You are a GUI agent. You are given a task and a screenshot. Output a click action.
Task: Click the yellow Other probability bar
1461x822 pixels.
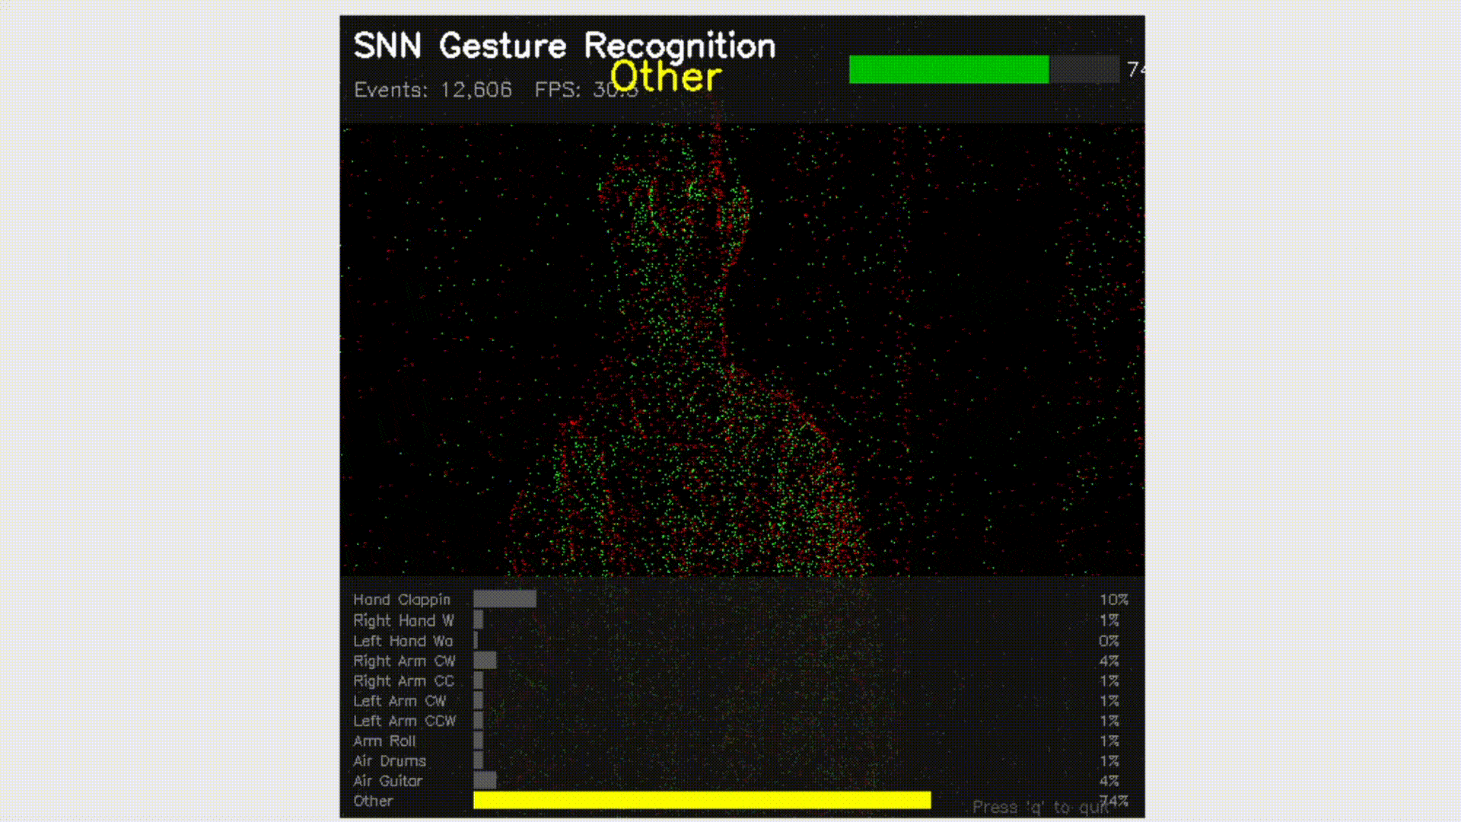[x=702, y=800]
